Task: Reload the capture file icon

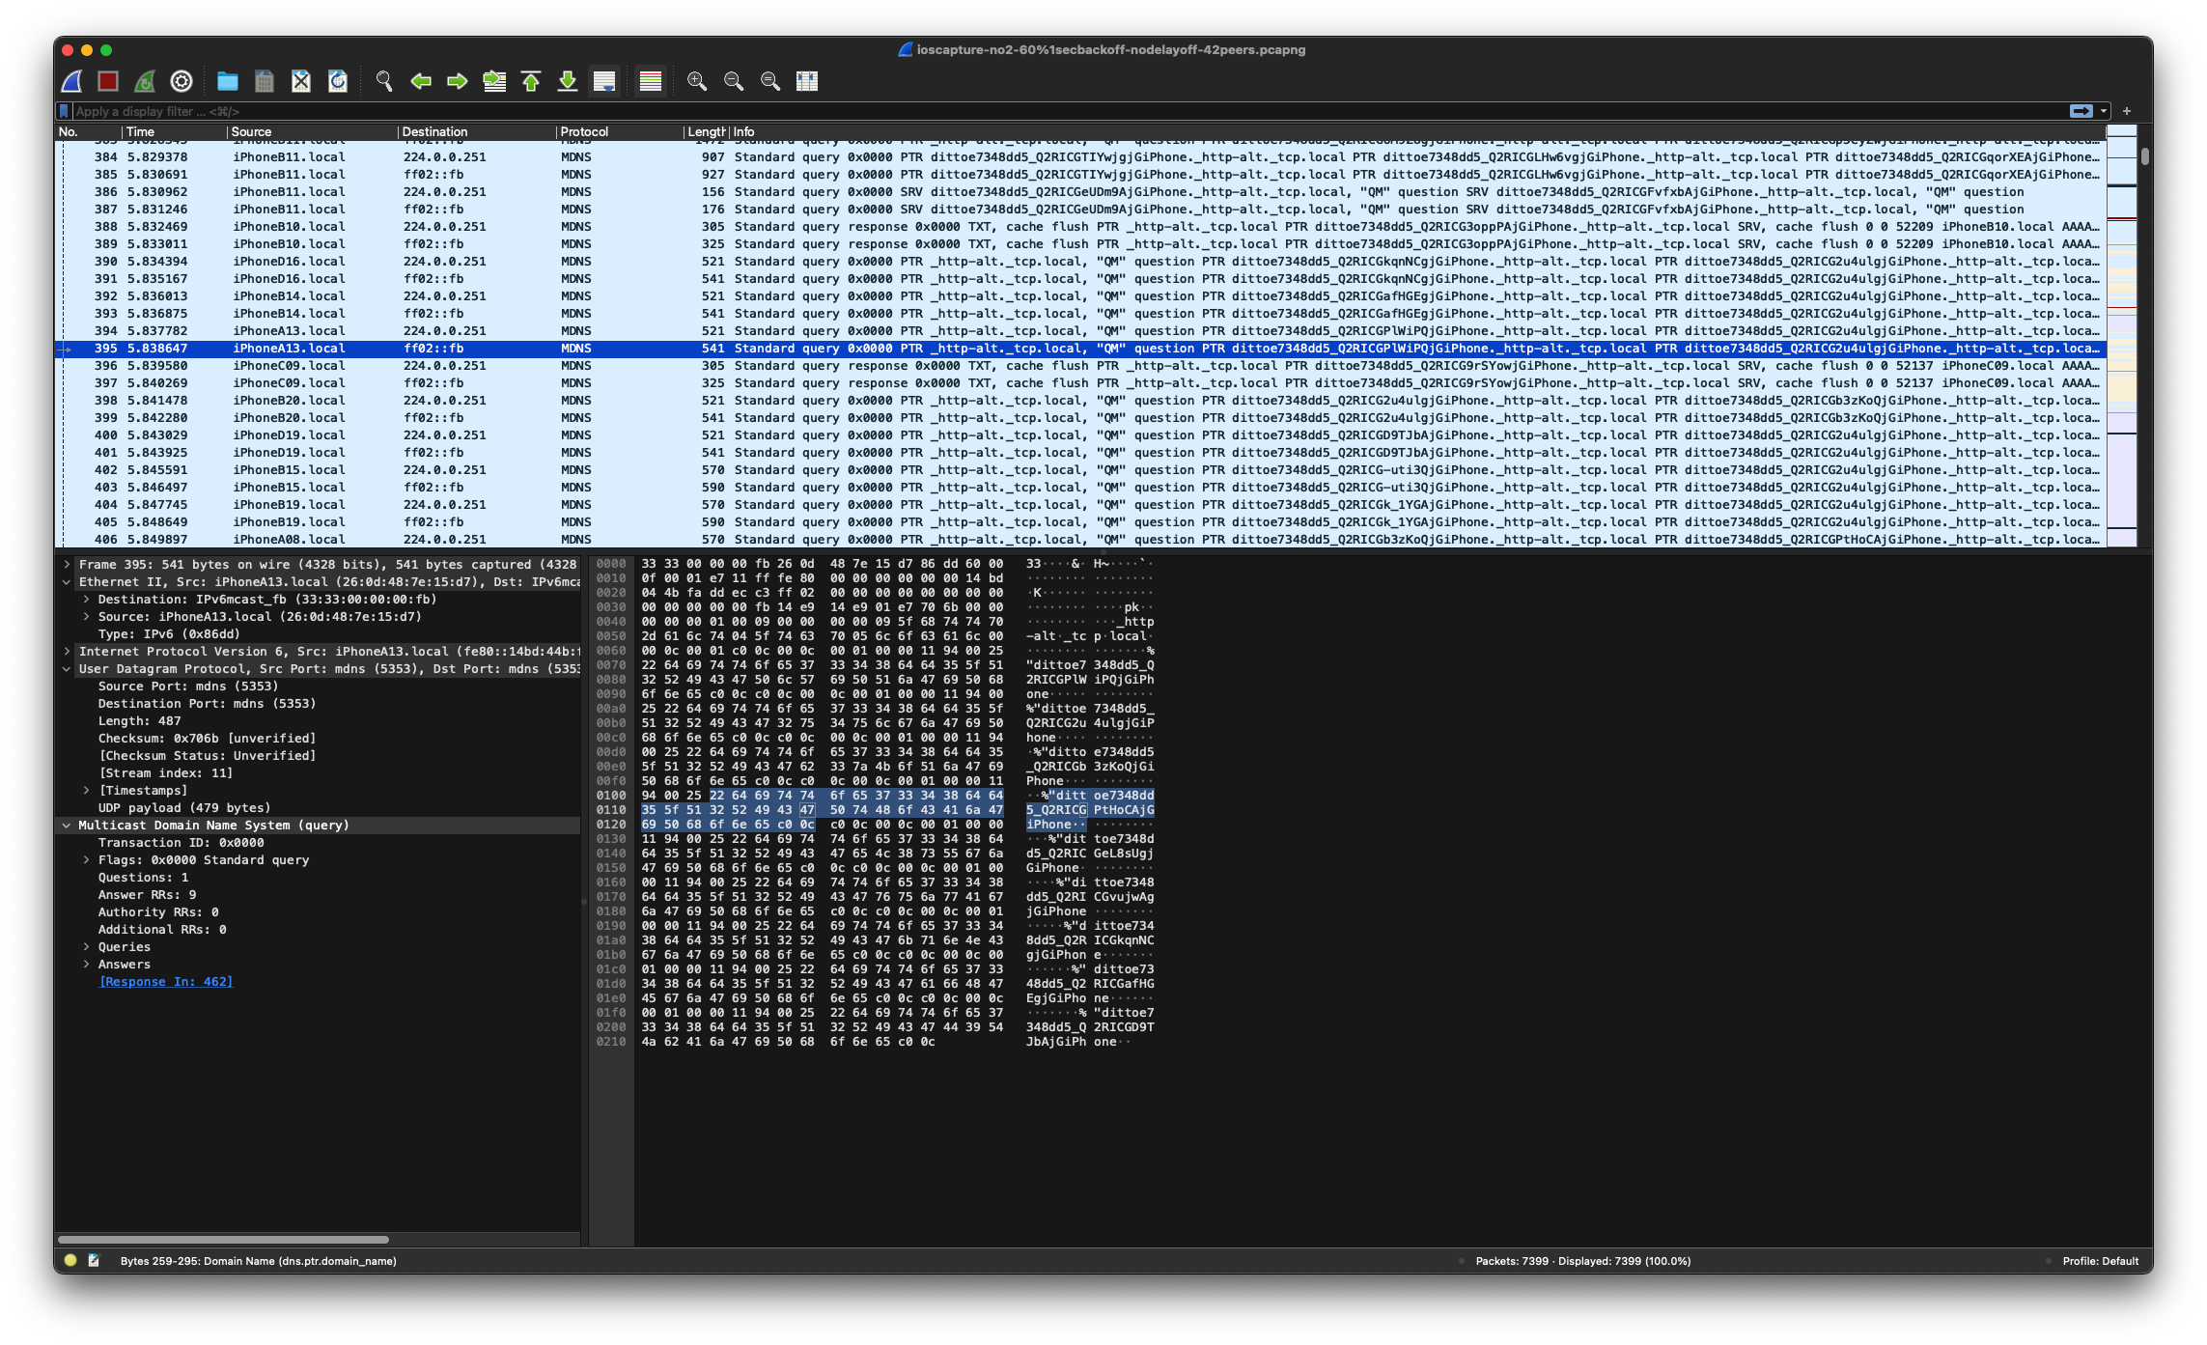Action: tap(338, 82)
